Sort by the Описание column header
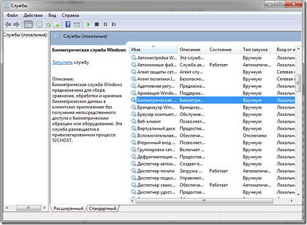Screen dimensions: 307x225 click(x=192, y=49)
